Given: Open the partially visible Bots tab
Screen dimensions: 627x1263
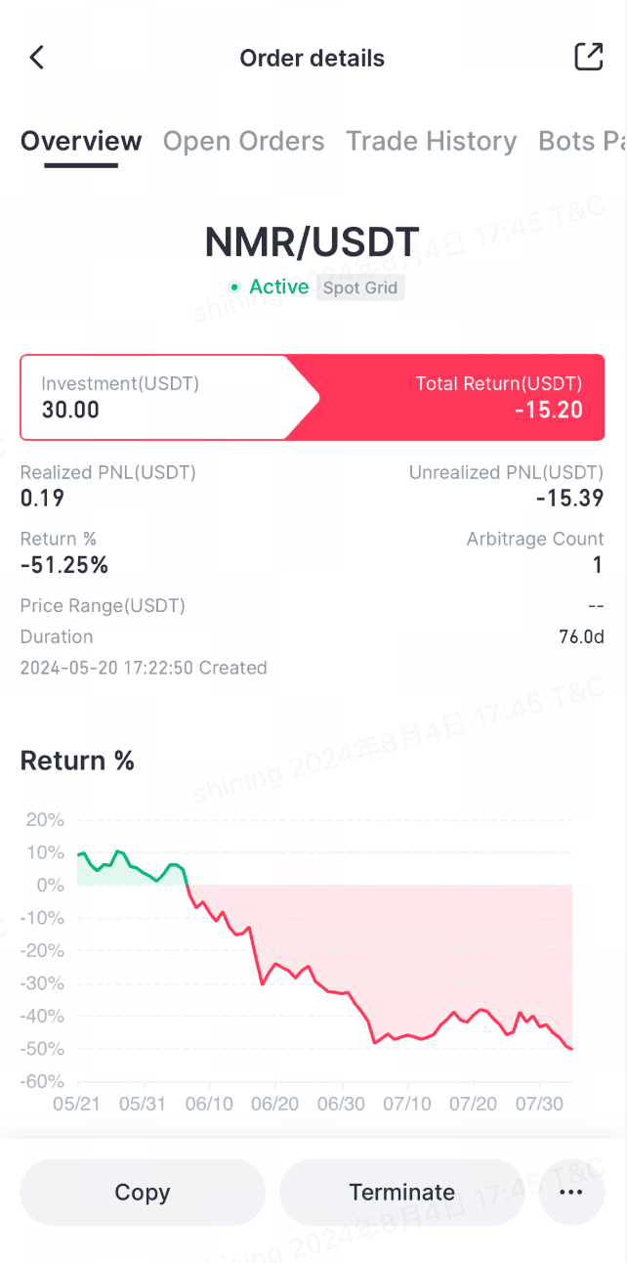Looking at the screenshot, I should (581, 142).
